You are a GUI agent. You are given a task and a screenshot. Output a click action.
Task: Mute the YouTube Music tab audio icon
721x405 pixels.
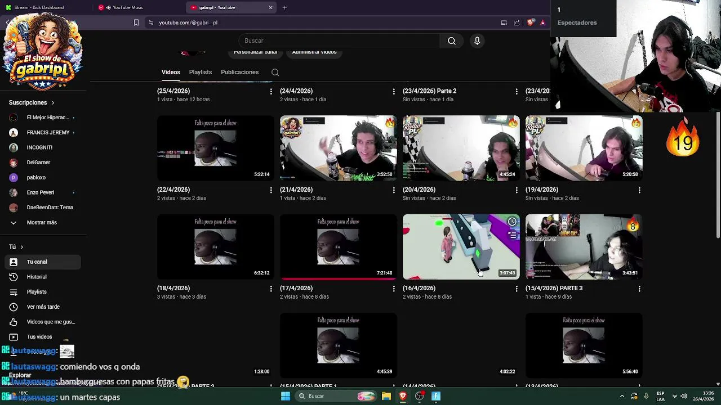(x=108, y=7)
